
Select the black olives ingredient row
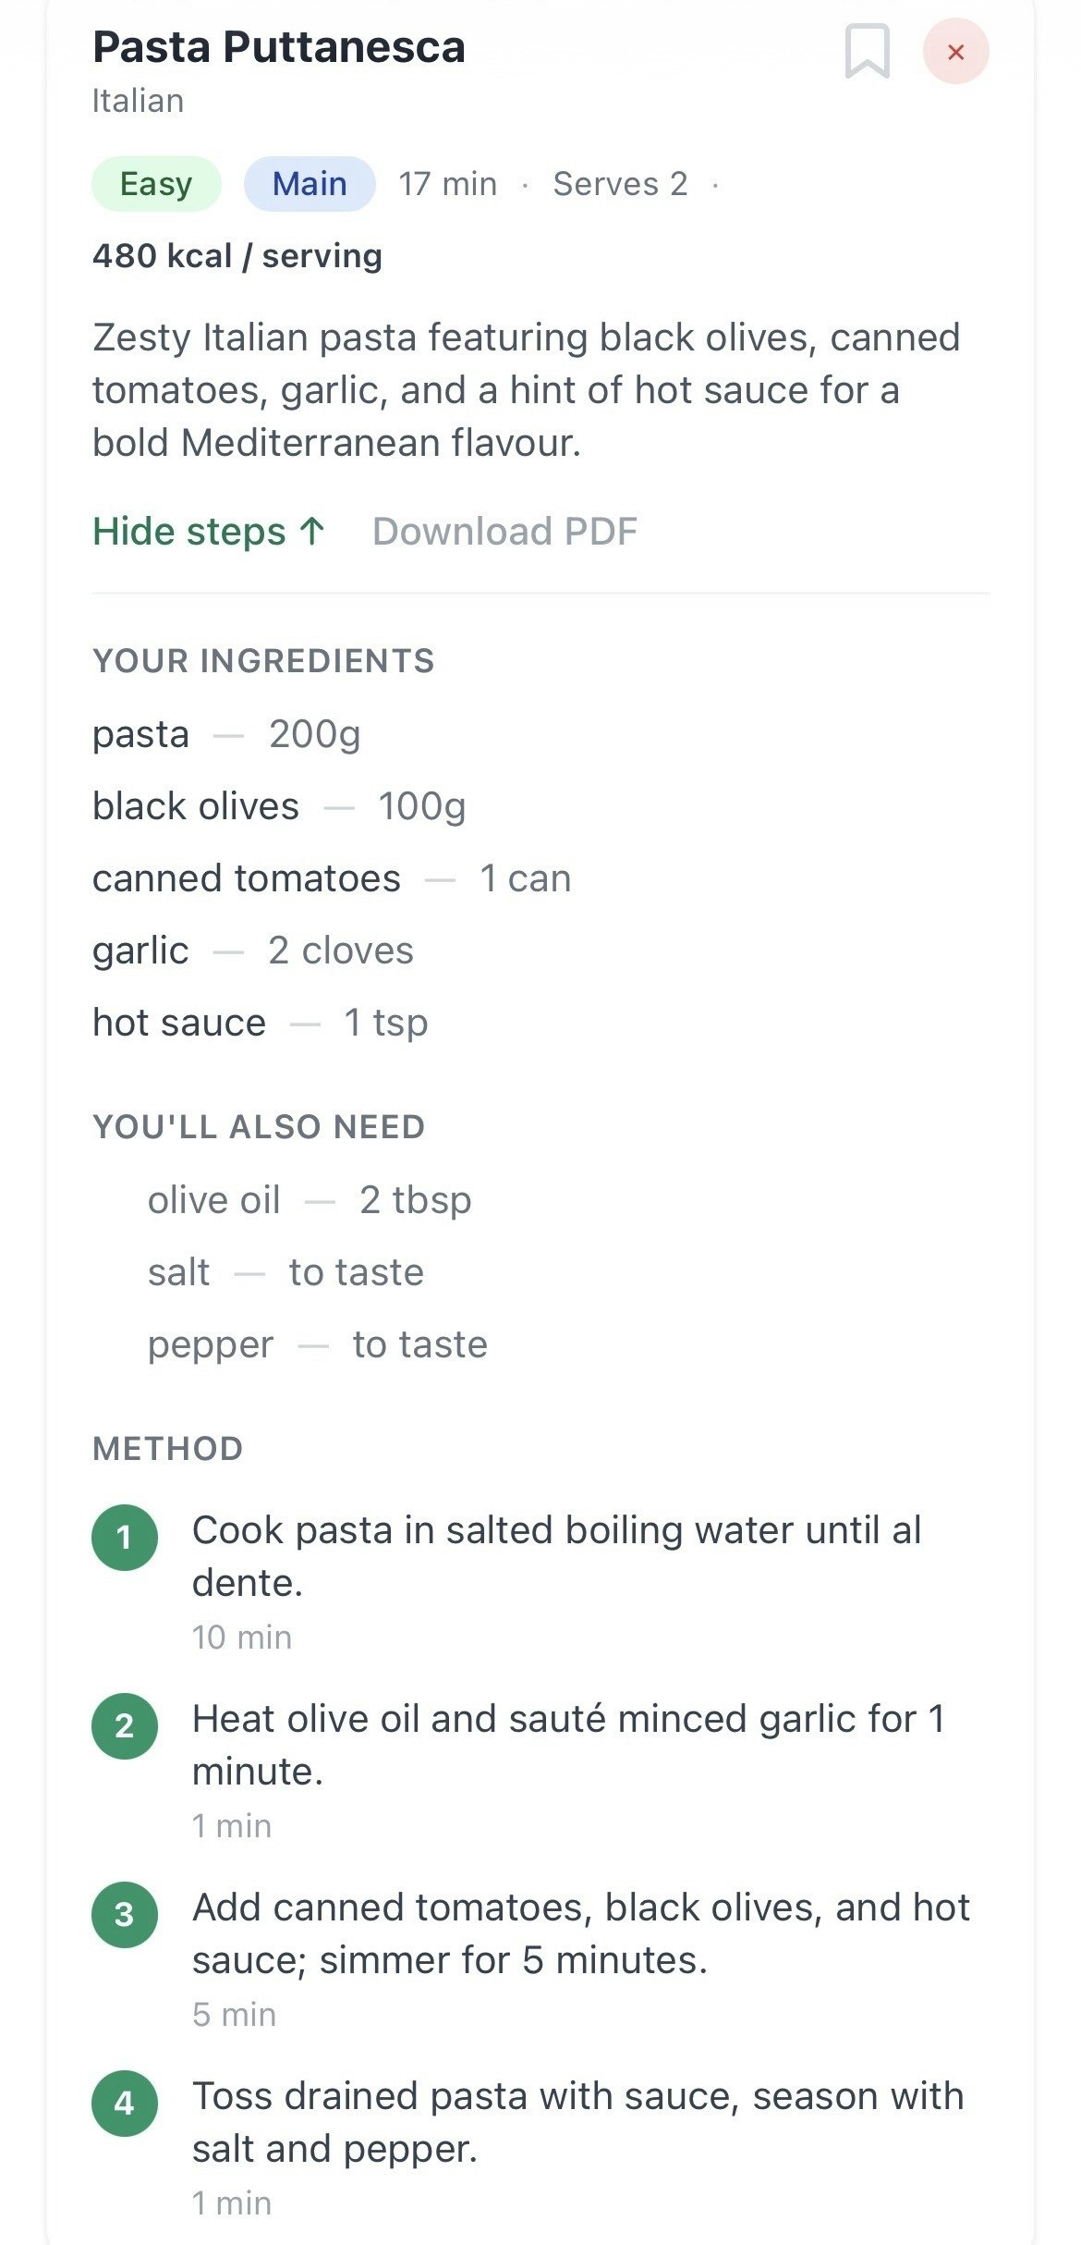tap(279, 806)
